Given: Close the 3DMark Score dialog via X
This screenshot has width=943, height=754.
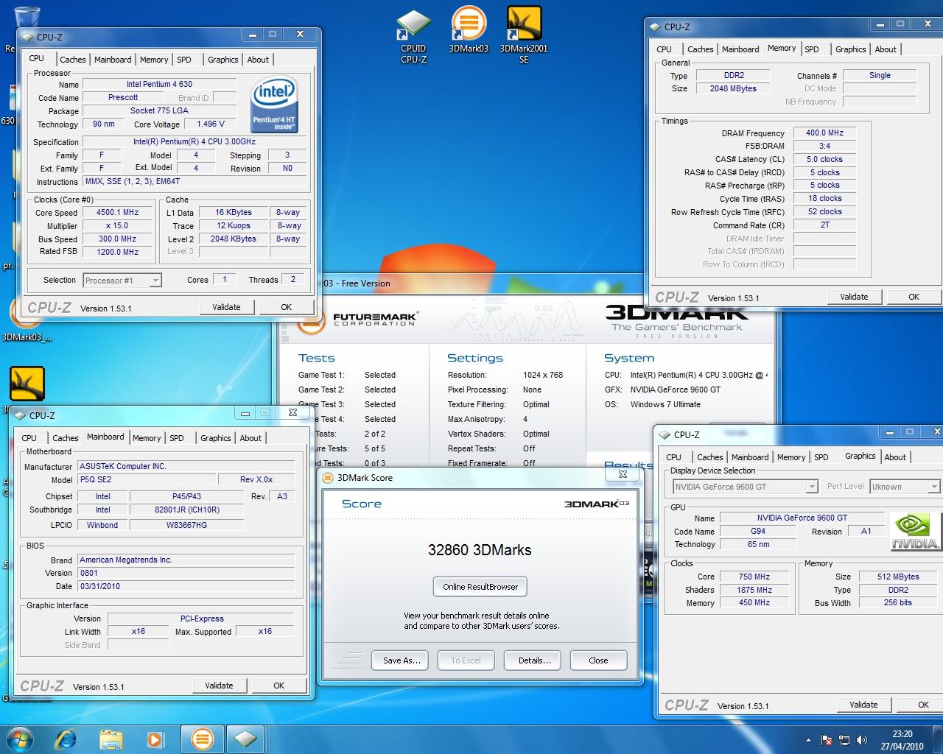Looking at the screenshot, I should [623, 475].
